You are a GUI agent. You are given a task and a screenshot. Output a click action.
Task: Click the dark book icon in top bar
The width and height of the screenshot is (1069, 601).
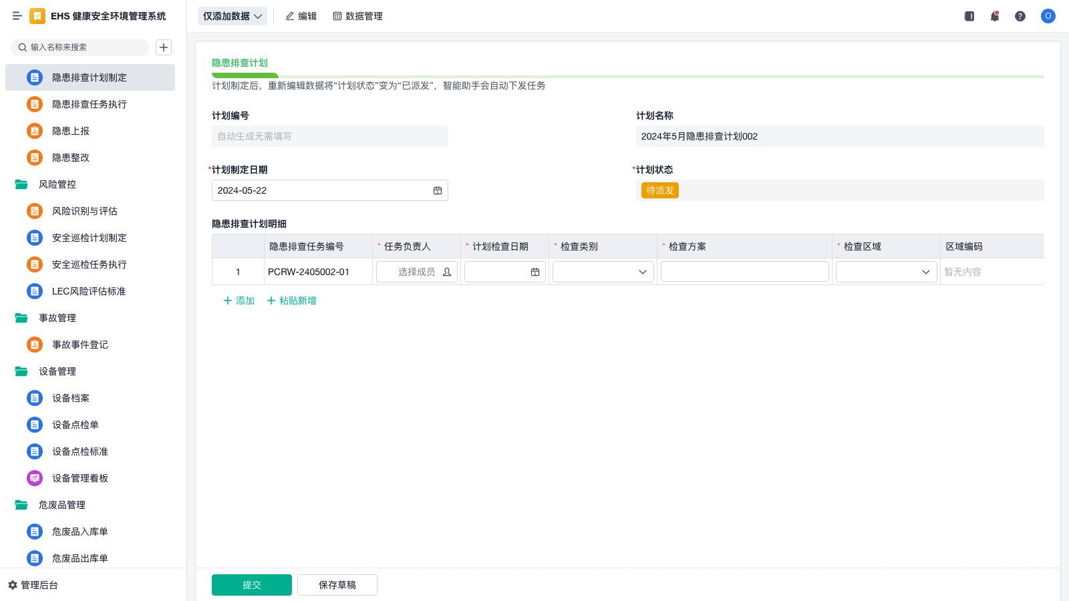point(969,16)
